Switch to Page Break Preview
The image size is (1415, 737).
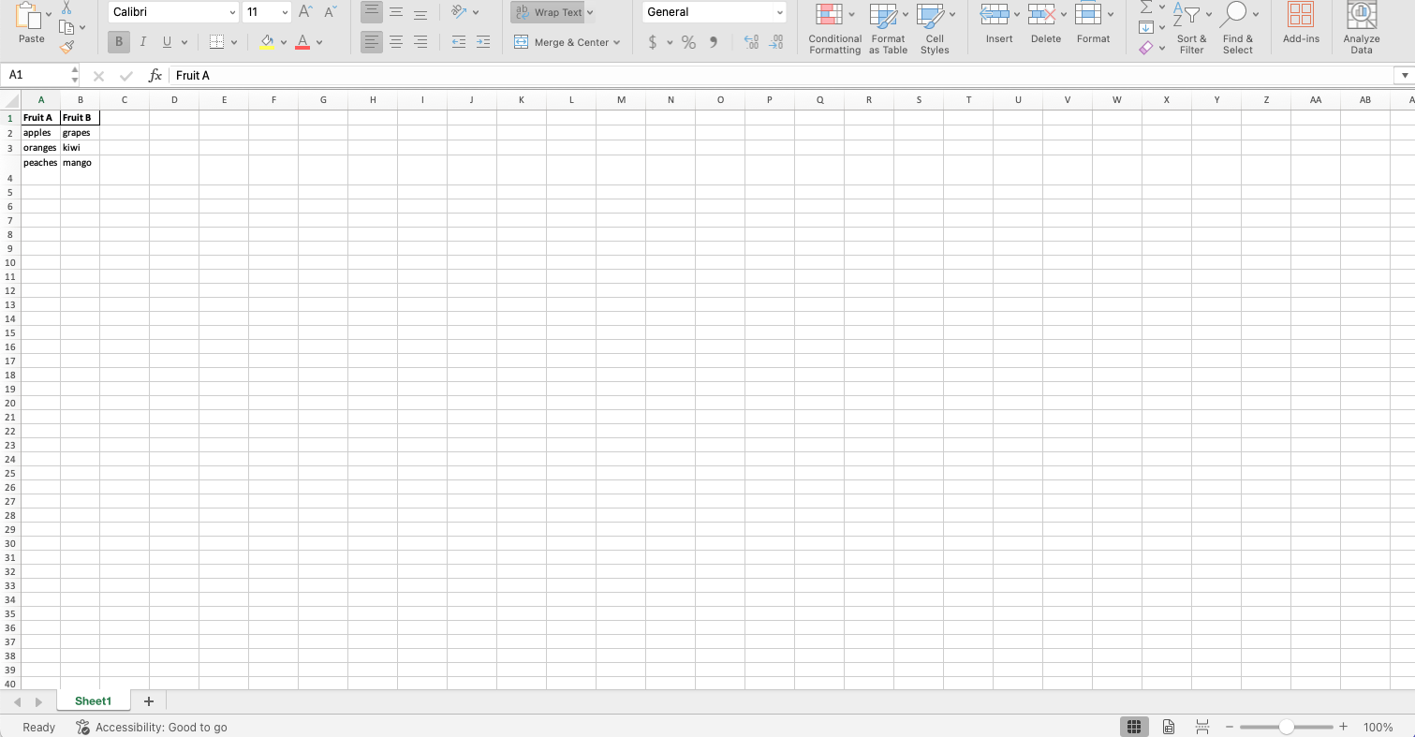pos(1201,727)
